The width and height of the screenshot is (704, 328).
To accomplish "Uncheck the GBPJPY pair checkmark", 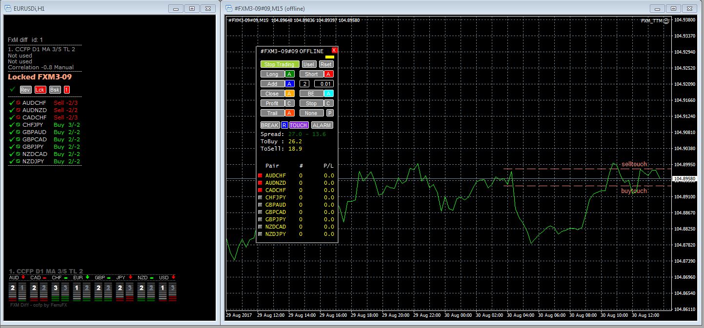I will [x=12, y=147].
